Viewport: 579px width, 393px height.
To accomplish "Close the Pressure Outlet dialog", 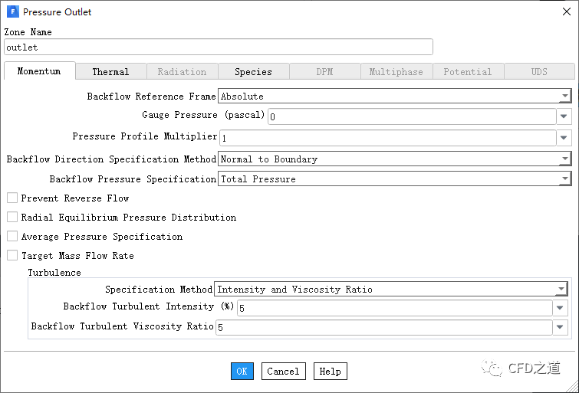I will pos(566,12).
